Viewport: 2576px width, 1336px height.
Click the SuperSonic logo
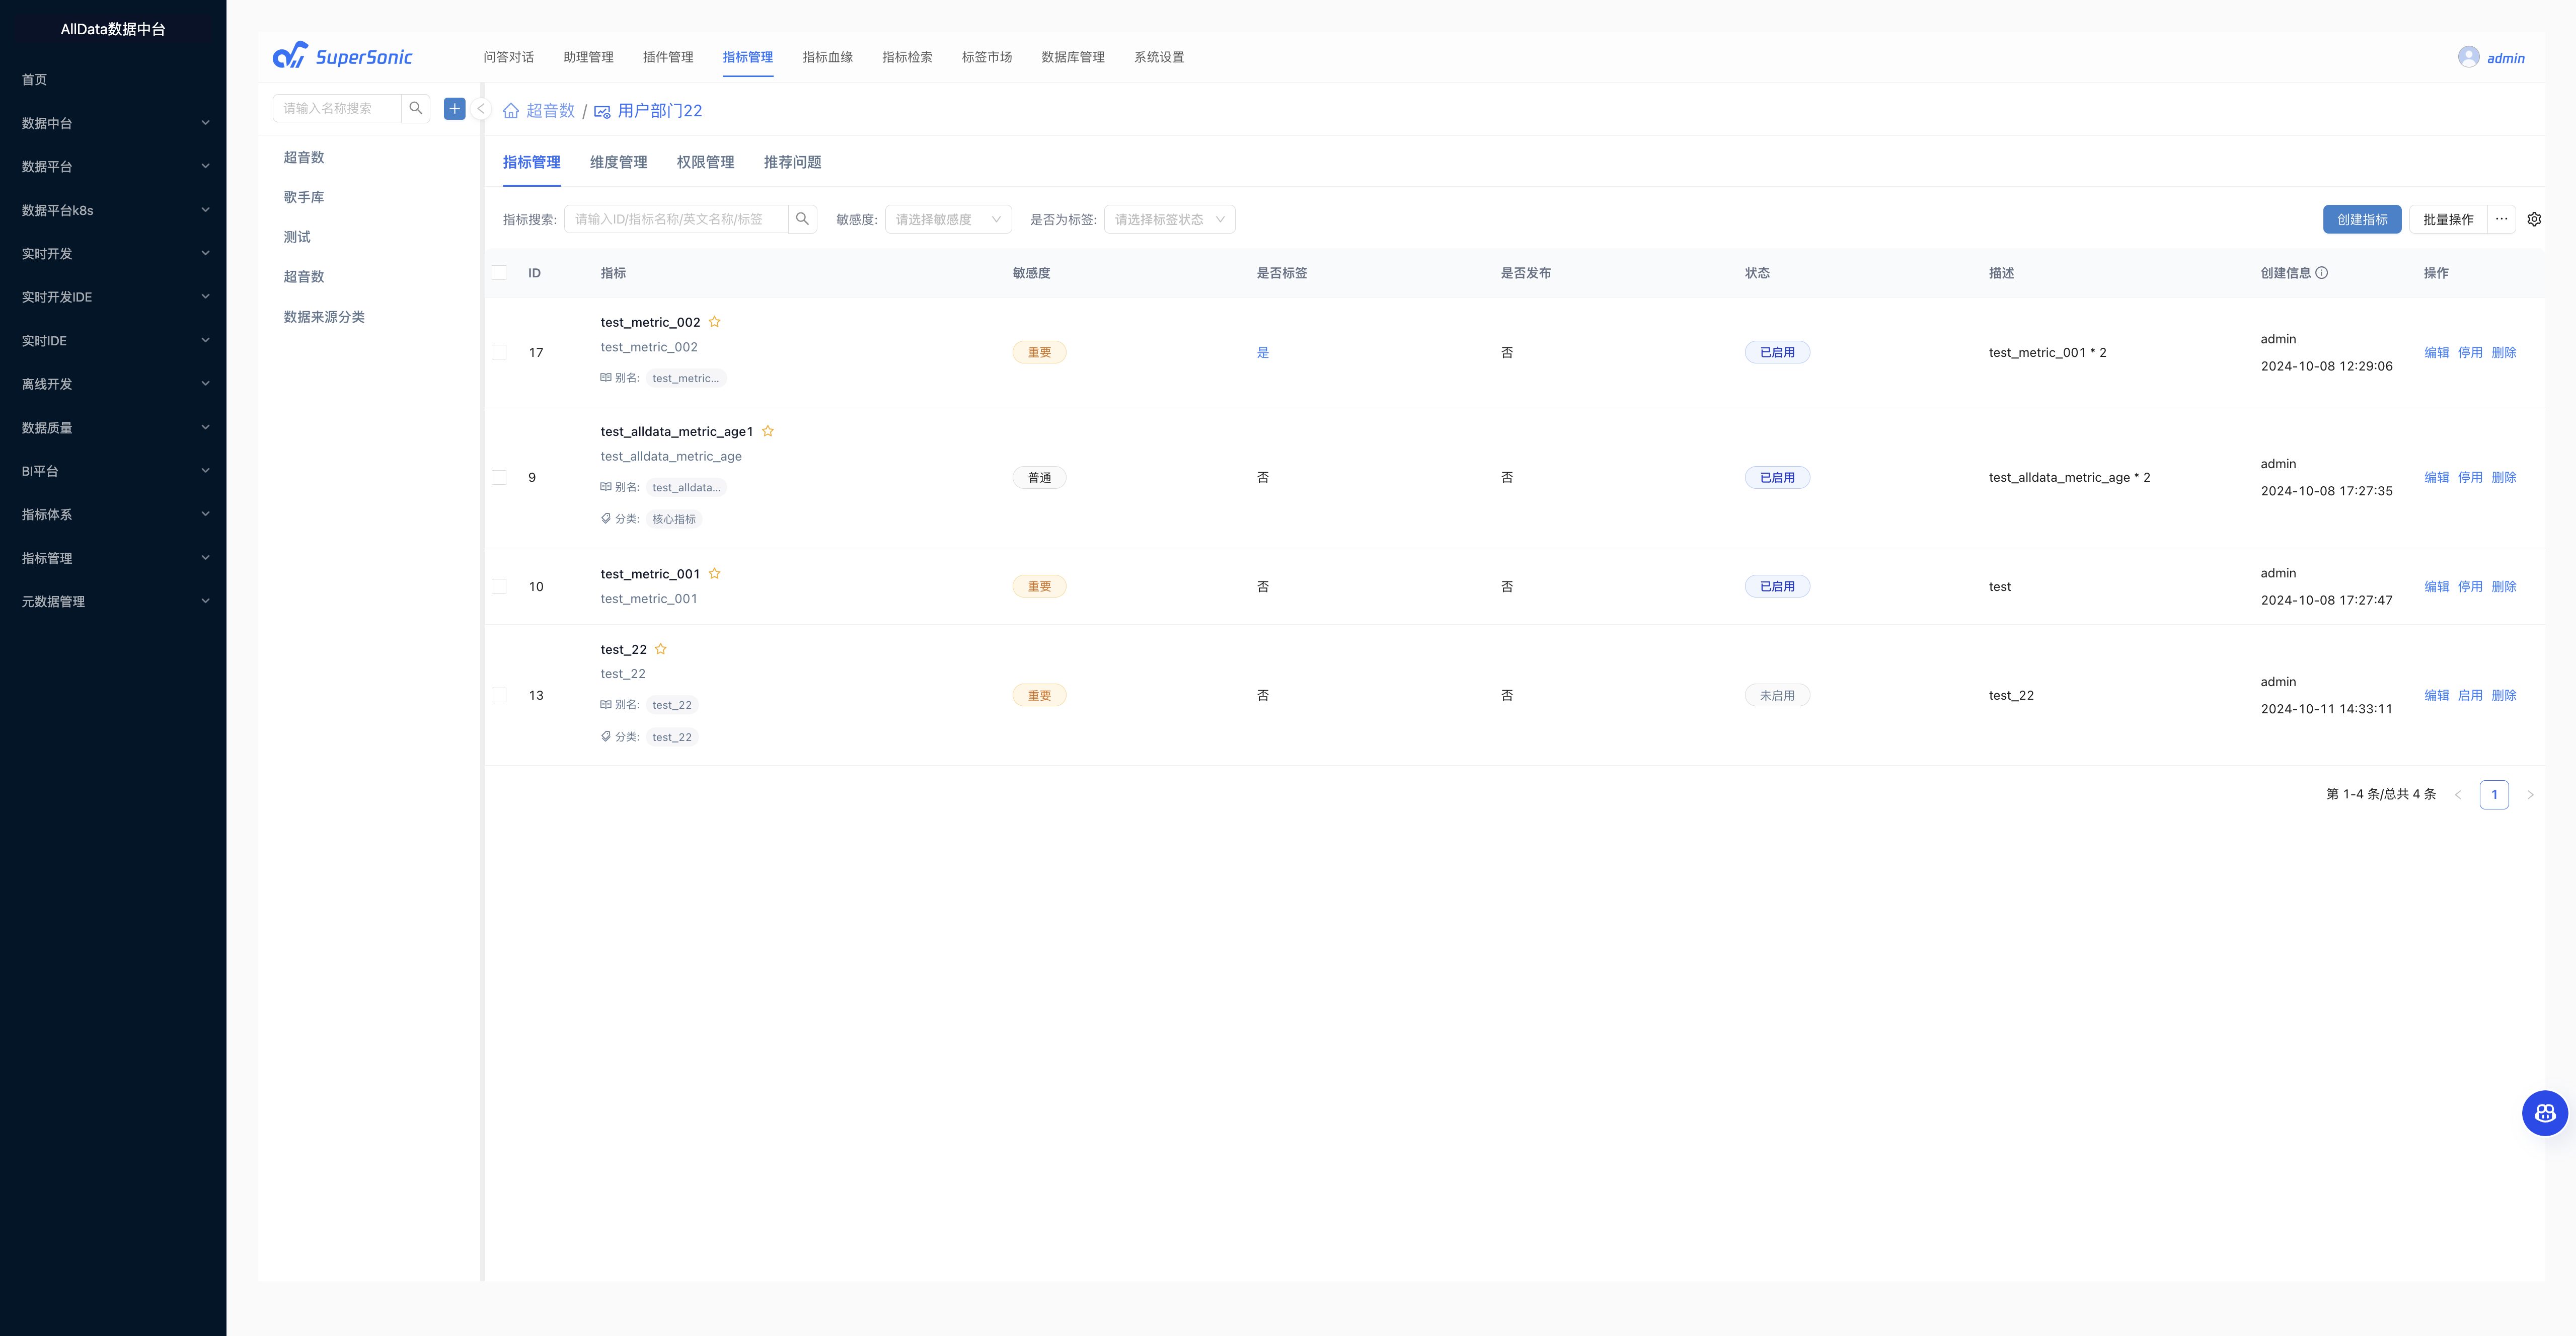point(342,56)
